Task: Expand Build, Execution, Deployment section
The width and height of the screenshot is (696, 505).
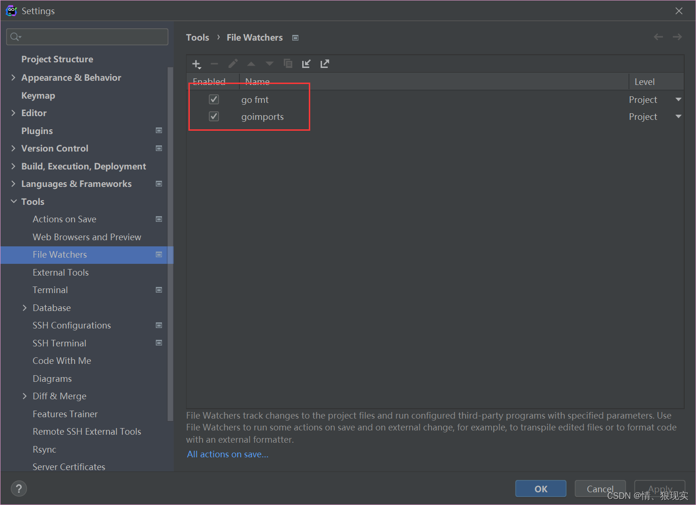Action: 13,166
